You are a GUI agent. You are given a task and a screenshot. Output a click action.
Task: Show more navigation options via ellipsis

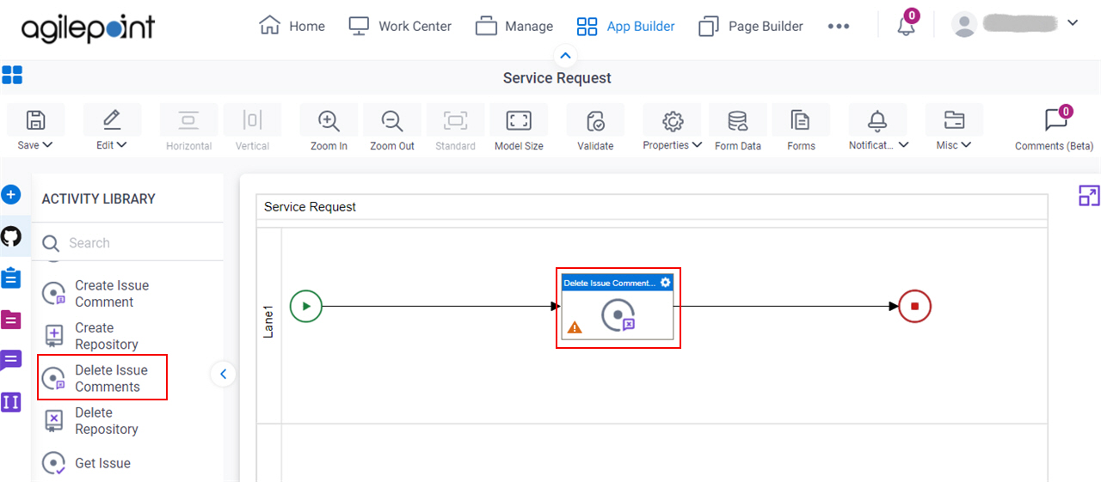tap(839, 27)
